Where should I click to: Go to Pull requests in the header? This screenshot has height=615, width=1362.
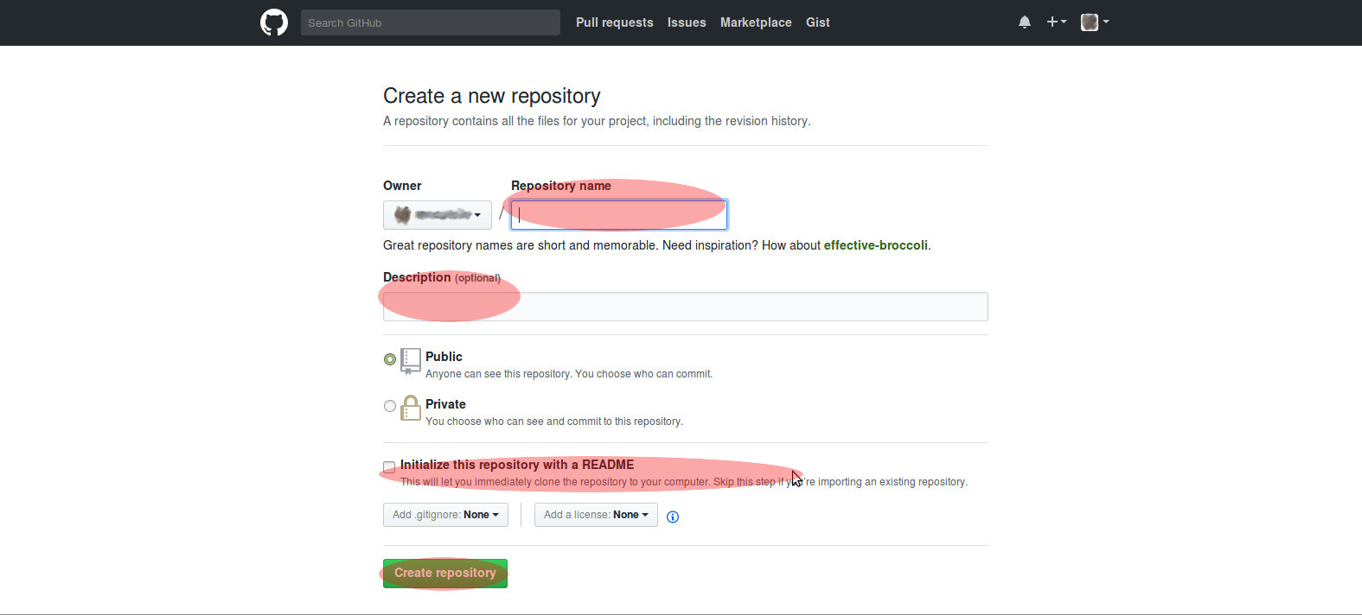[615, 22]
